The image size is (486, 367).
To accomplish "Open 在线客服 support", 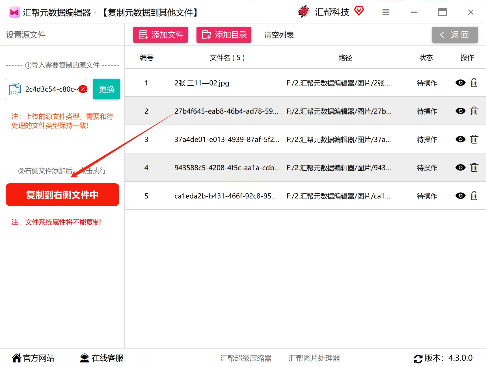I will pos(102,358).
